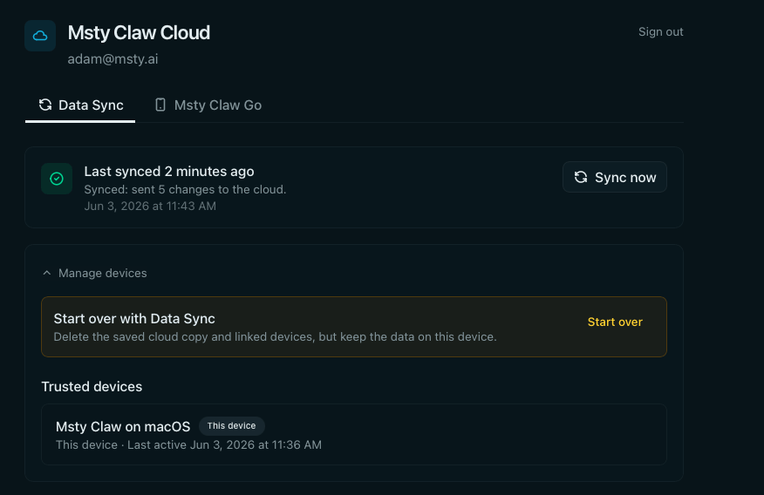Click the Msty Claw Cloud logo icon

[x=40, y=36]
